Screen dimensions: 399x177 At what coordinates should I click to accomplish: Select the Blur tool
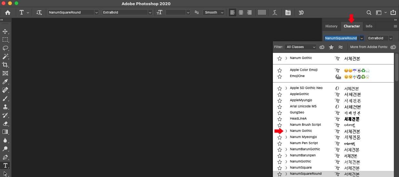5,140
